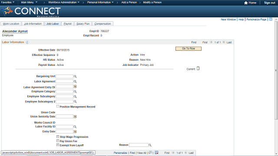Image resolution: width=278 pixels, height=156 pixels.
Task: Click in the Employee Subcategory field
Action: (65, 96)
